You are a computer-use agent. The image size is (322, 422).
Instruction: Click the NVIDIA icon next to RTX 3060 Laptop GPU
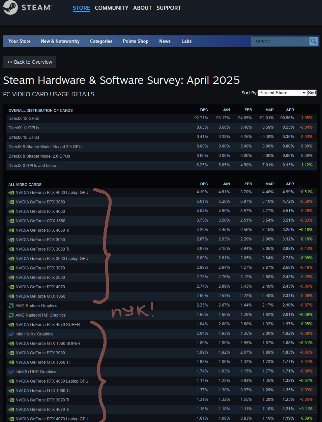(x=11, y=259)
